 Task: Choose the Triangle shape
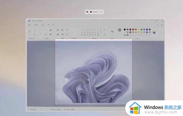coord(87,32)
